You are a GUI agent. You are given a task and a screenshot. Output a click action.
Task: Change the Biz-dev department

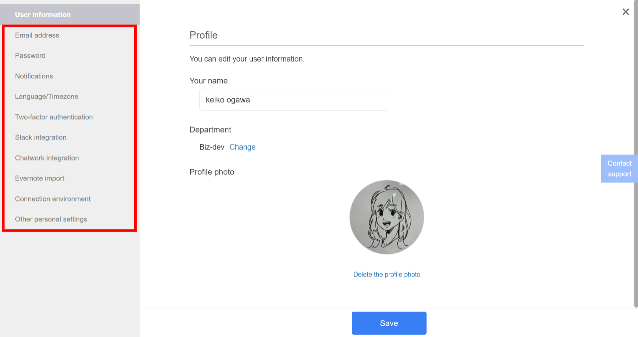(242, 147)
